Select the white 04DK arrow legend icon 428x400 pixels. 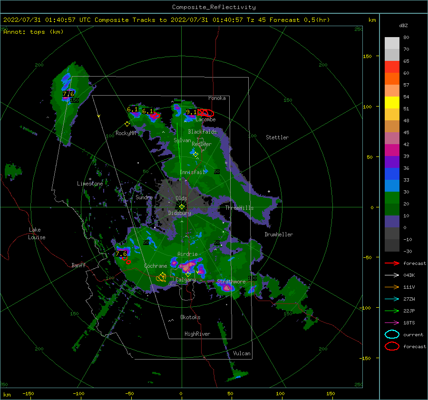[x=392, y=275]
